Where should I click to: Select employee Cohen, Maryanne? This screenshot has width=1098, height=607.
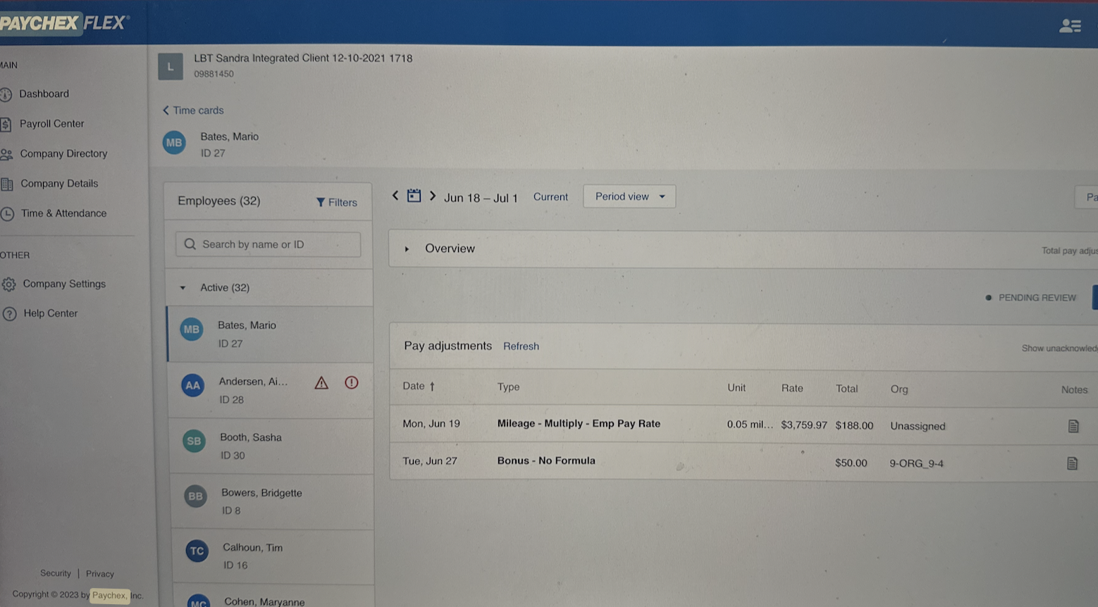coord(274,597)
